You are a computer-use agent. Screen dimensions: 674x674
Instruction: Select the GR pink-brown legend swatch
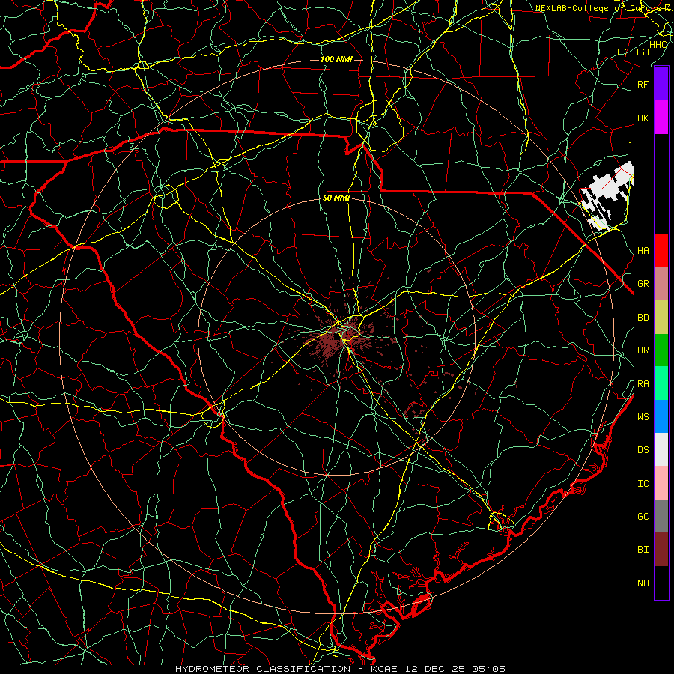(x=661, y=284)
